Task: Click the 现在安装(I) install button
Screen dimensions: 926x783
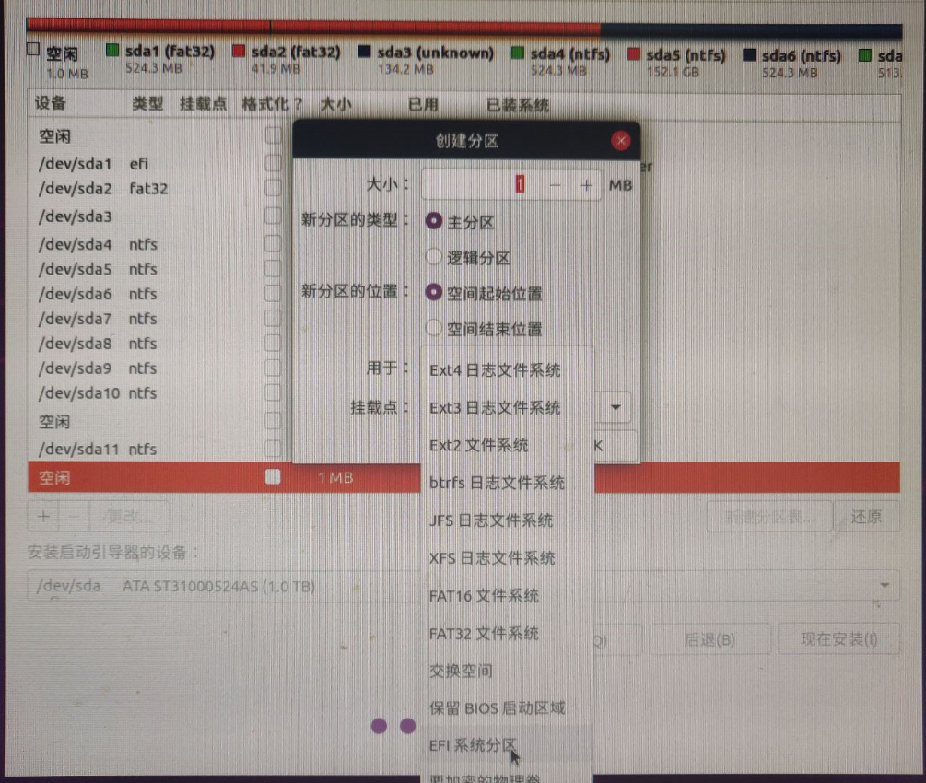Action: (838, 639)
